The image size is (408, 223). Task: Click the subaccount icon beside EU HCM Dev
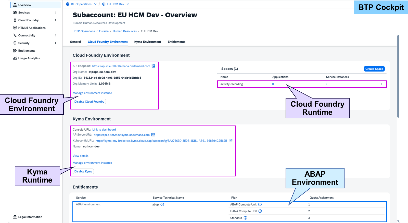[x=104, y=4]
